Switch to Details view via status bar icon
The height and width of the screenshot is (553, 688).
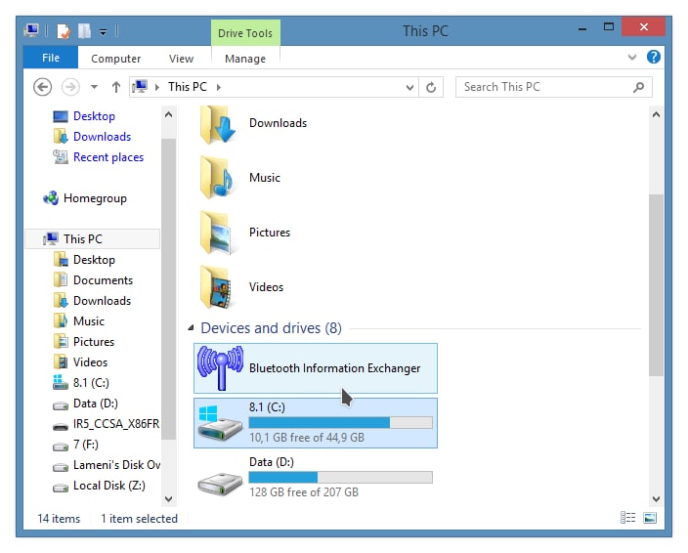[627, 518]
